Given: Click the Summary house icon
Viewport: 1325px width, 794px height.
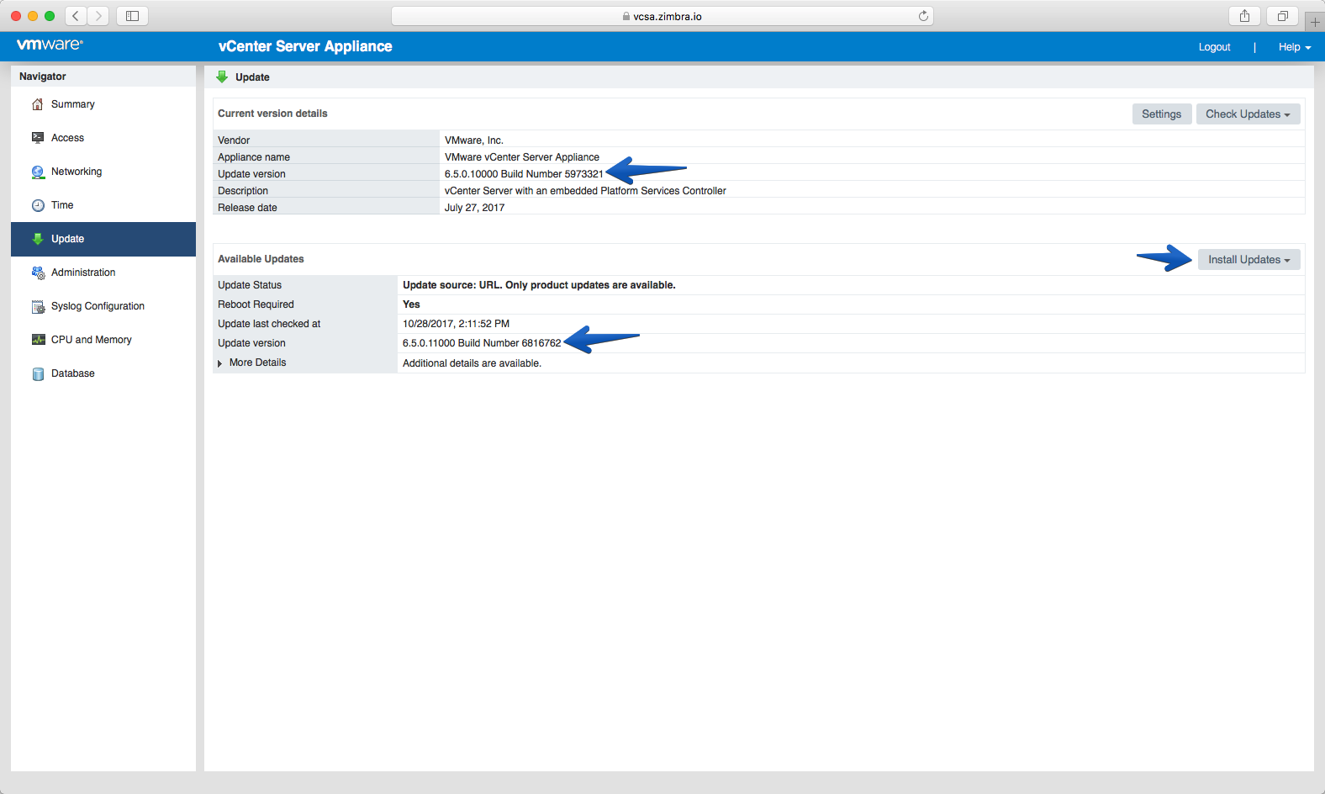Looking at the screenshot, I should pos(38,104).
